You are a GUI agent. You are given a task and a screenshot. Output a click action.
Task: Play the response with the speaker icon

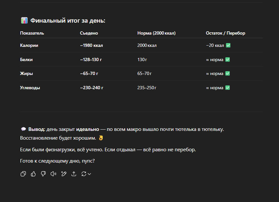coord(53,174)
